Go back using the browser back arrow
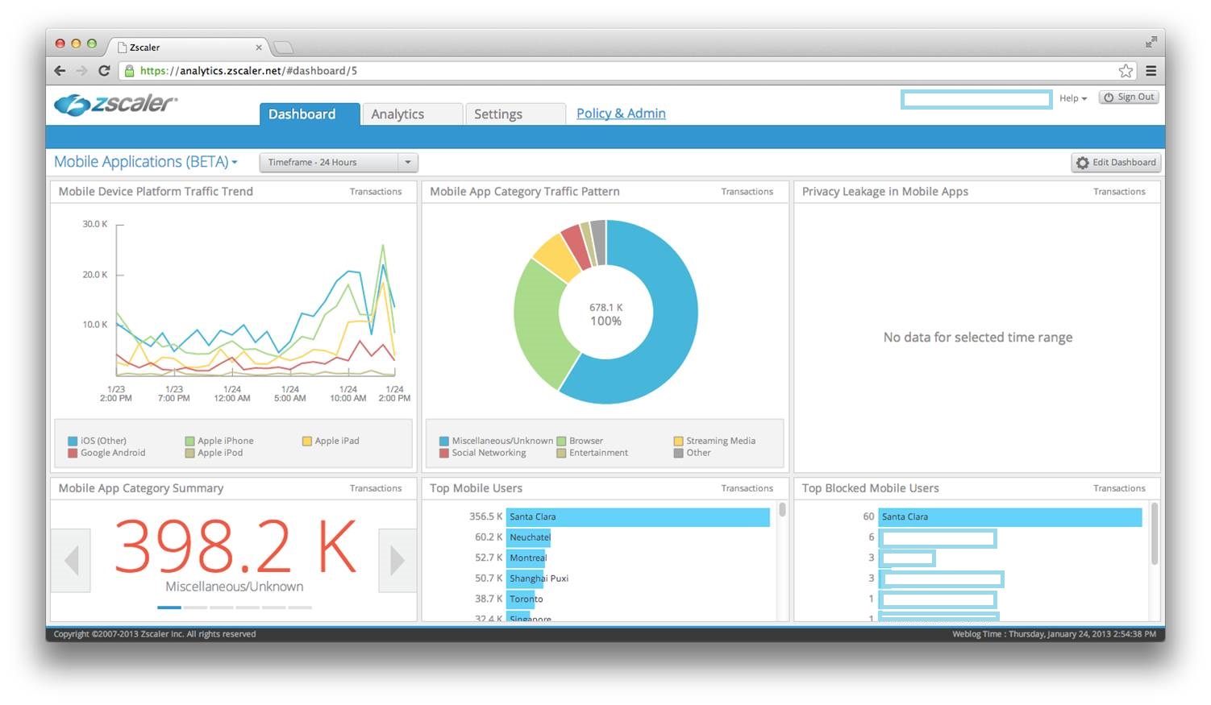 [x=60, y=71]
